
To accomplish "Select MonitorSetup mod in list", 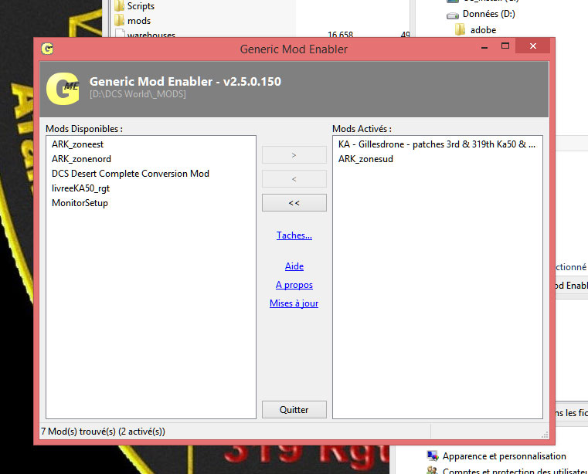I will pos(80,203).
